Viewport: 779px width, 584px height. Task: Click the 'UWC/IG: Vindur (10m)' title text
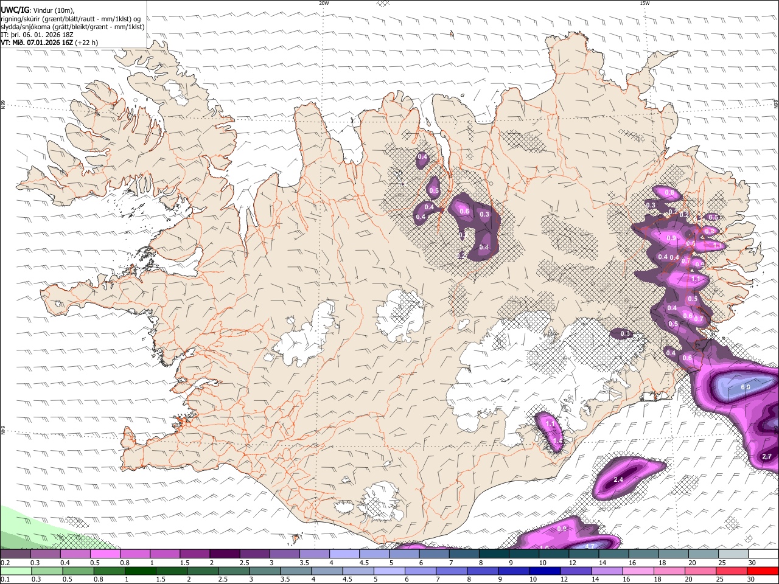click(38, 10)
